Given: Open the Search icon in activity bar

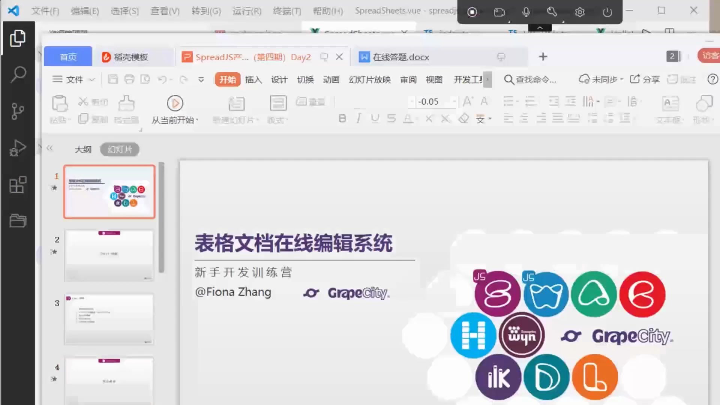Looking at the screenshot, I should 18,75.
